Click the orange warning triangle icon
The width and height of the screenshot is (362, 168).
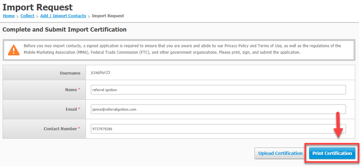[14, 50]
